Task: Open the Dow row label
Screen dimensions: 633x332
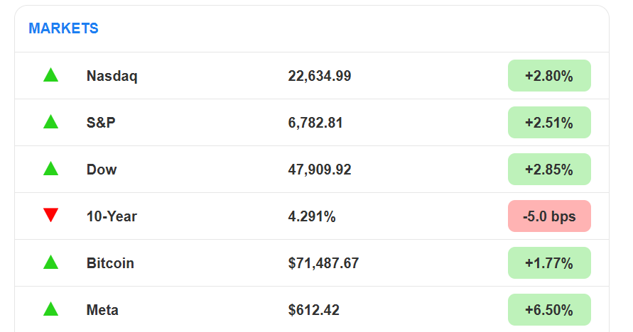Action: [102, 170]
